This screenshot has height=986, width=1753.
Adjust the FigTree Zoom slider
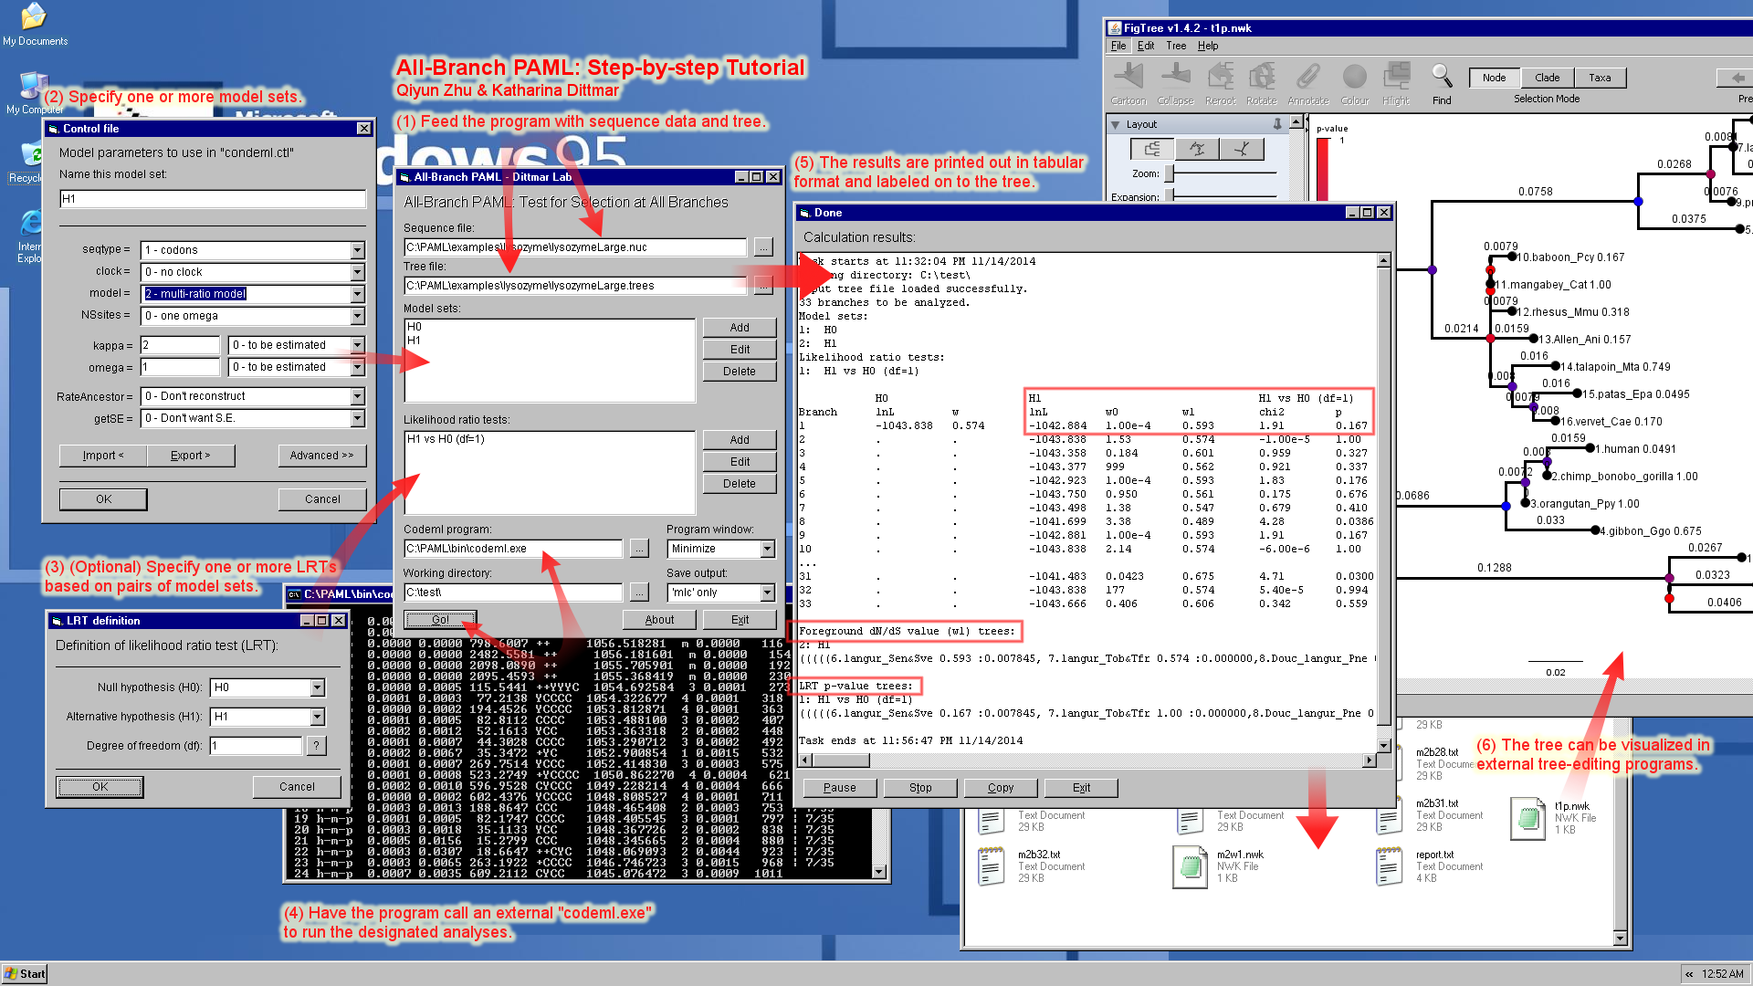(x=1169, y=173)
